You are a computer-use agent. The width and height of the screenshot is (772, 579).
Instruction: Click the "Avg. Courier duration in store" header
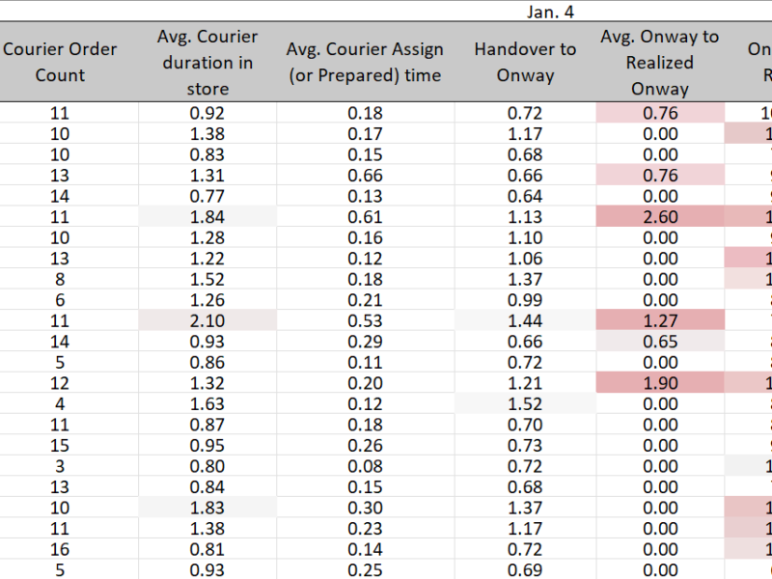(207, 62)
